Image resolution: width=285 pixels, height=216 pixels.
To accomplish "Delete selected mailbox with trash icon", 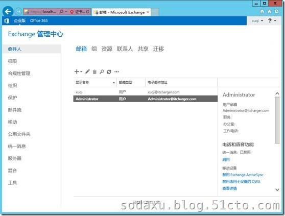I will [94, 72].
